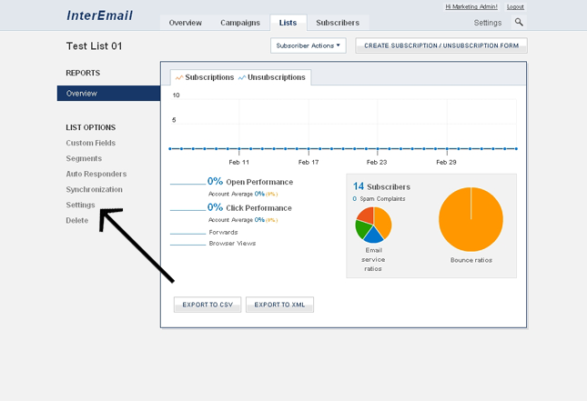Click the email service ratios pie chart
This screenshot has width=587, height=401.
point(373,224)
